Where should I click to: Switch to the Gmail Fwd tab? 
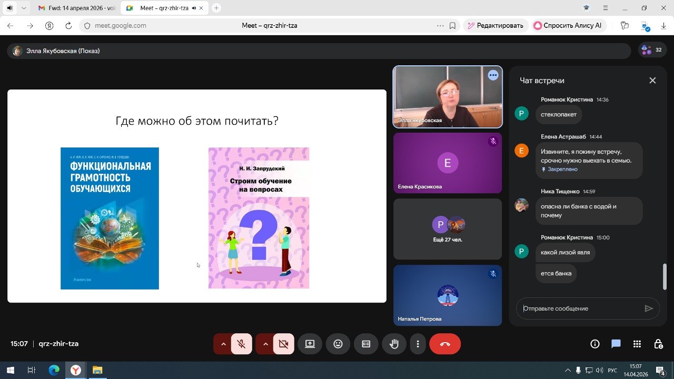click(76, 8)
